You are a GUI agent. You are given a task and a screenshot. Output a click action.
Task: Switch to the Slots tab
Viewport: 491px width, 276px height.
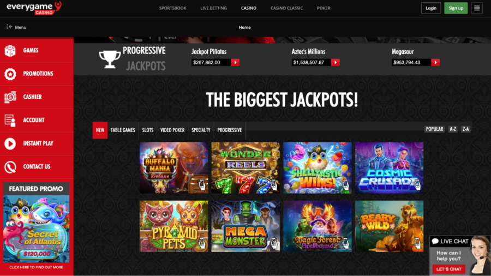147,130
